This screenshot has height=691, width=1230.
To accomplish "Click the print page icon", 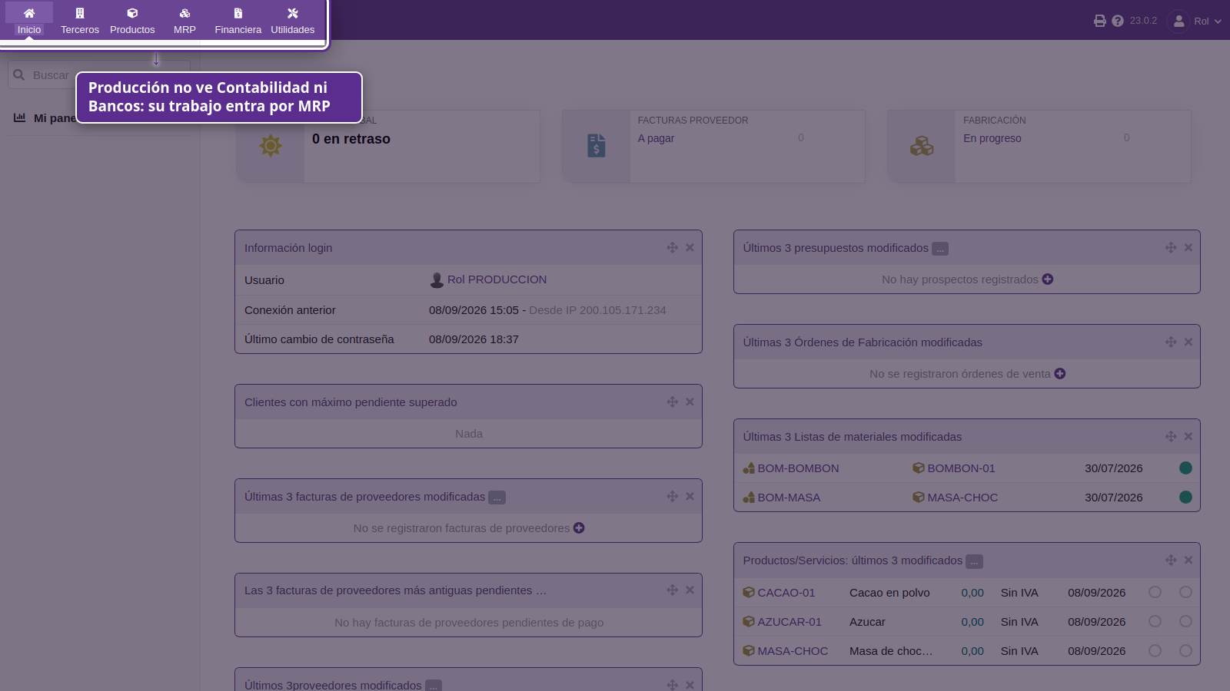I will [x=1100, y=21].
